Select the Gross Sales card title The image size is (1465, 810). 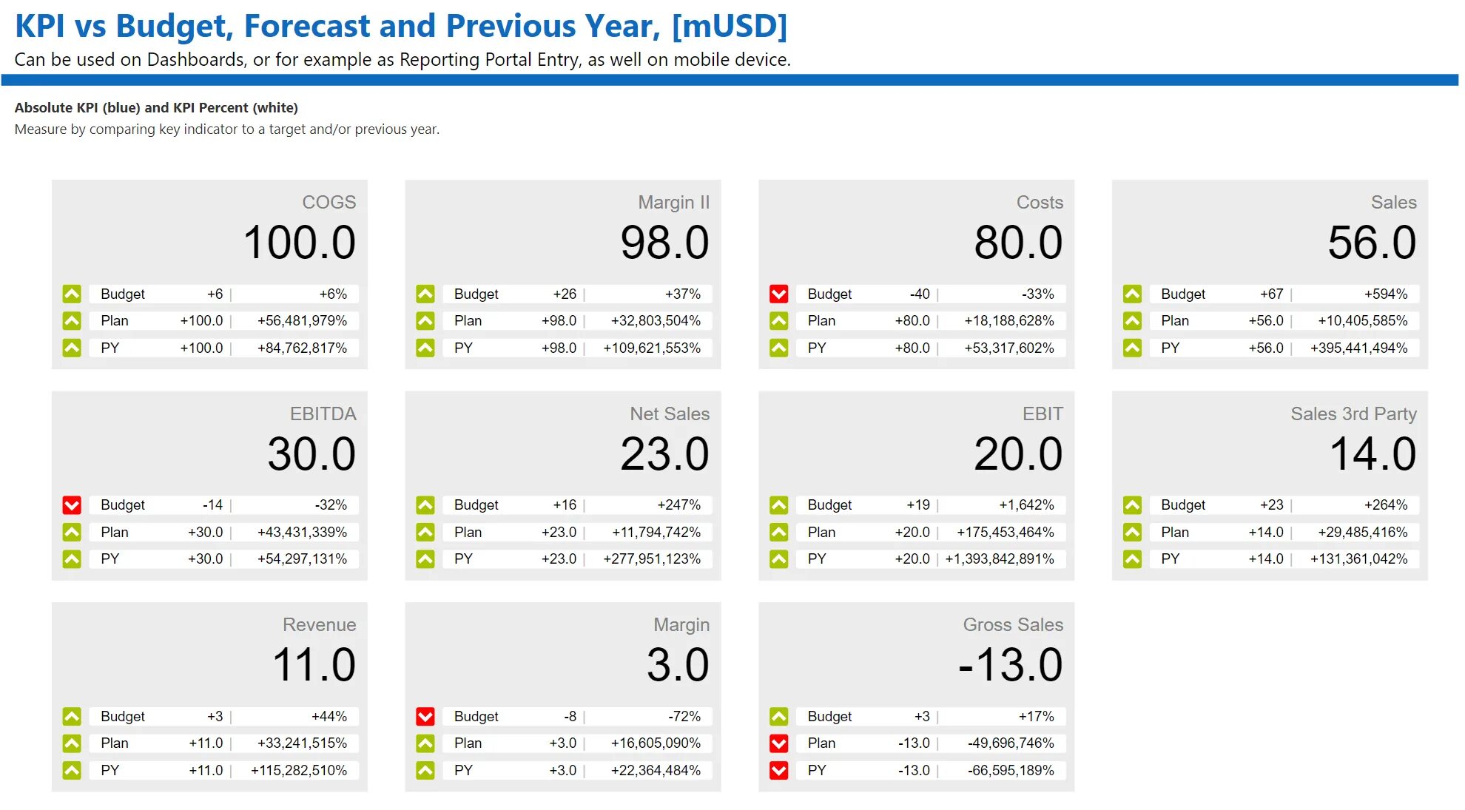1013,624
